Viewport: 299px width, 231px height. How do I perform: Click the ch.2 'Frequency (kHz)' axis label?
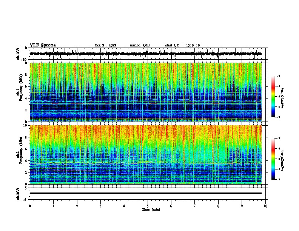click(x=21, y=151)
